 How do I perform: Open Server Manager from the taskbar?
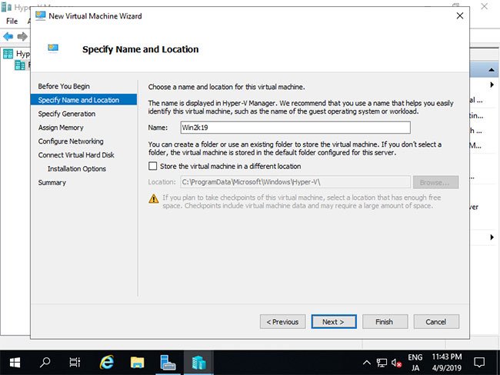tap(168, 363)
